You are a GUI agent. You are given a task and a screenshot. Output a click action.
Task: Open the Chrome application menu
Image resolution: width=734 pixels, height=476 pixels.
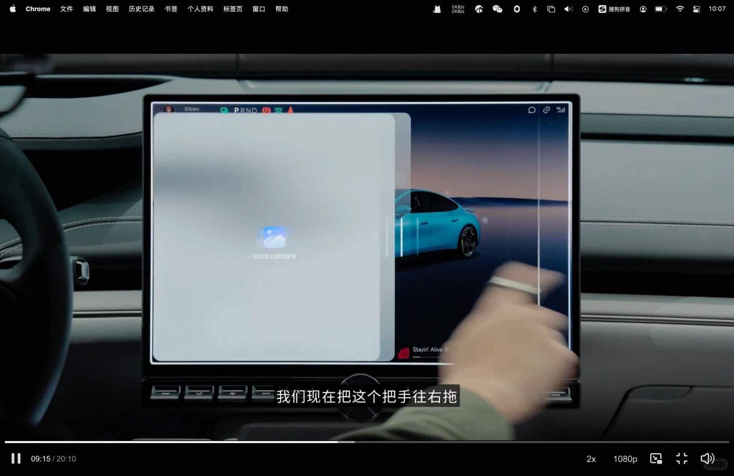click(x=38, y=9)
